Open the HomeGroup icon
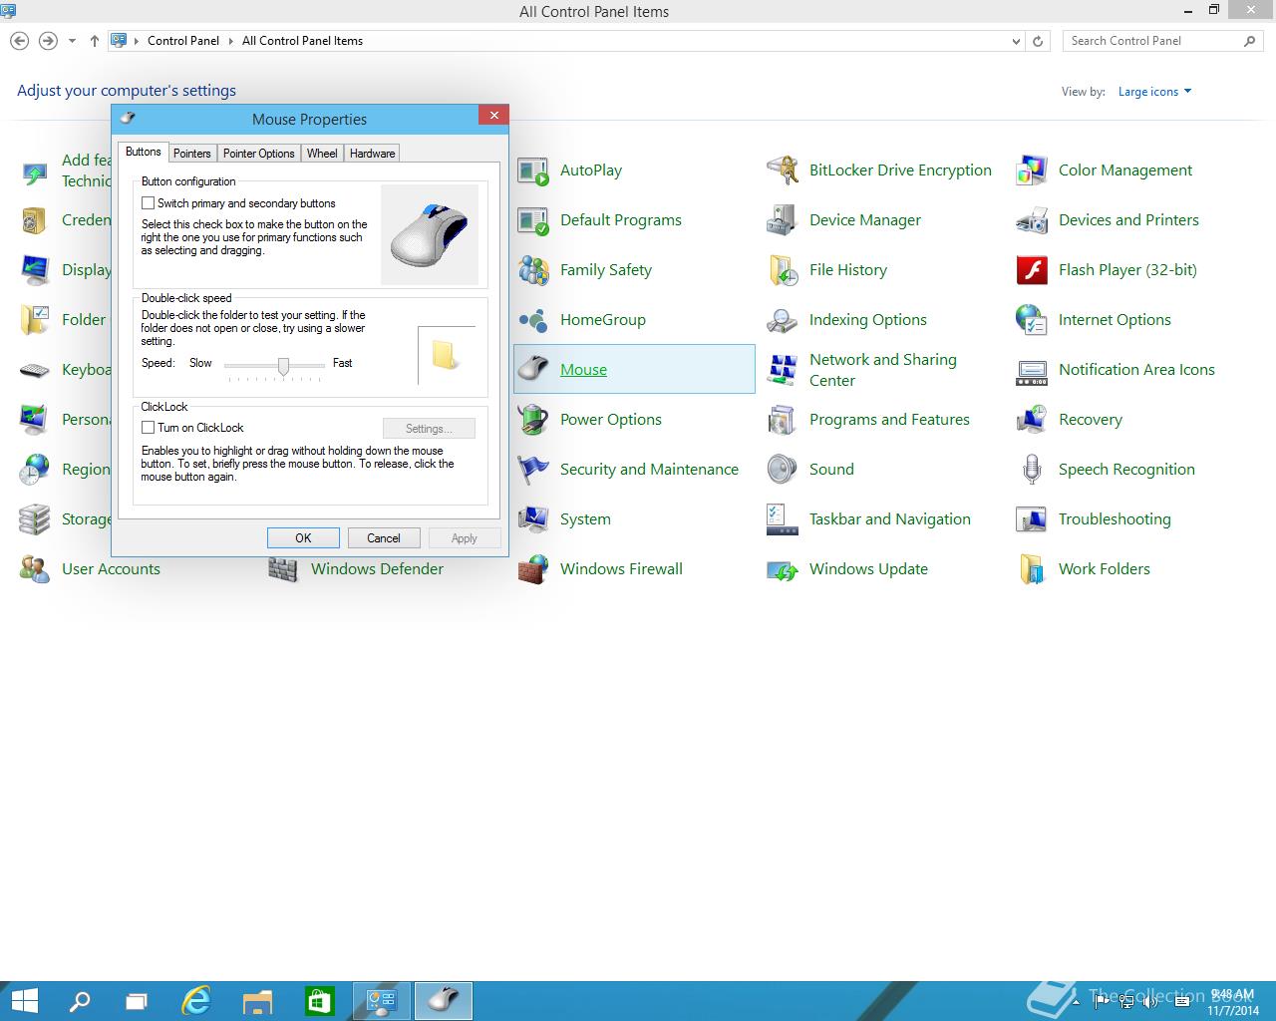The width and height of the screenshot is (1276, 1021). point(533,320)
